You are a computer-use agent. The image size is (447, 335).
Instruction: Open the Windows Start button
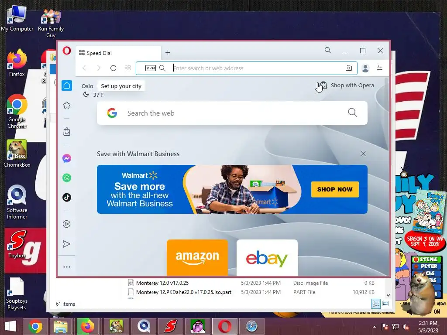pyautogui.click(x=10, y=326)
